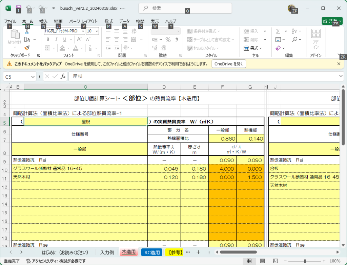The image size is (347, 265).
Task: Click the Share button
Action: (x=332, y=21)
